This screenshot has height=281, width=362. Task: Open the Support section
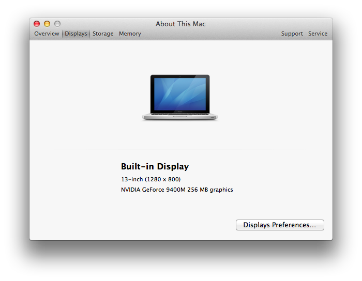pyautogui.click(x=292, y=34)
